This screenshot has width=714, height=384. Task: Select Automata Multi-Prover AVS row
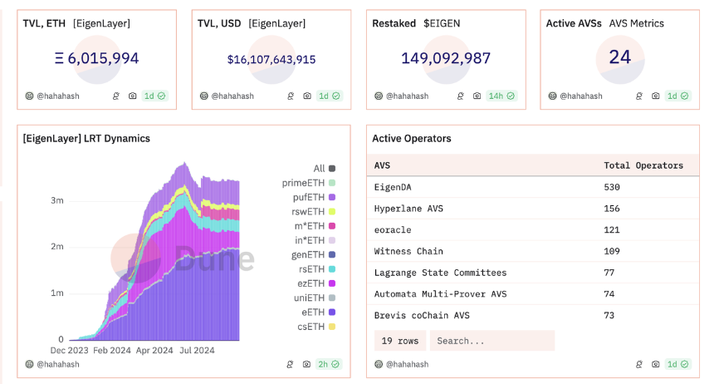tap(533, 294)
